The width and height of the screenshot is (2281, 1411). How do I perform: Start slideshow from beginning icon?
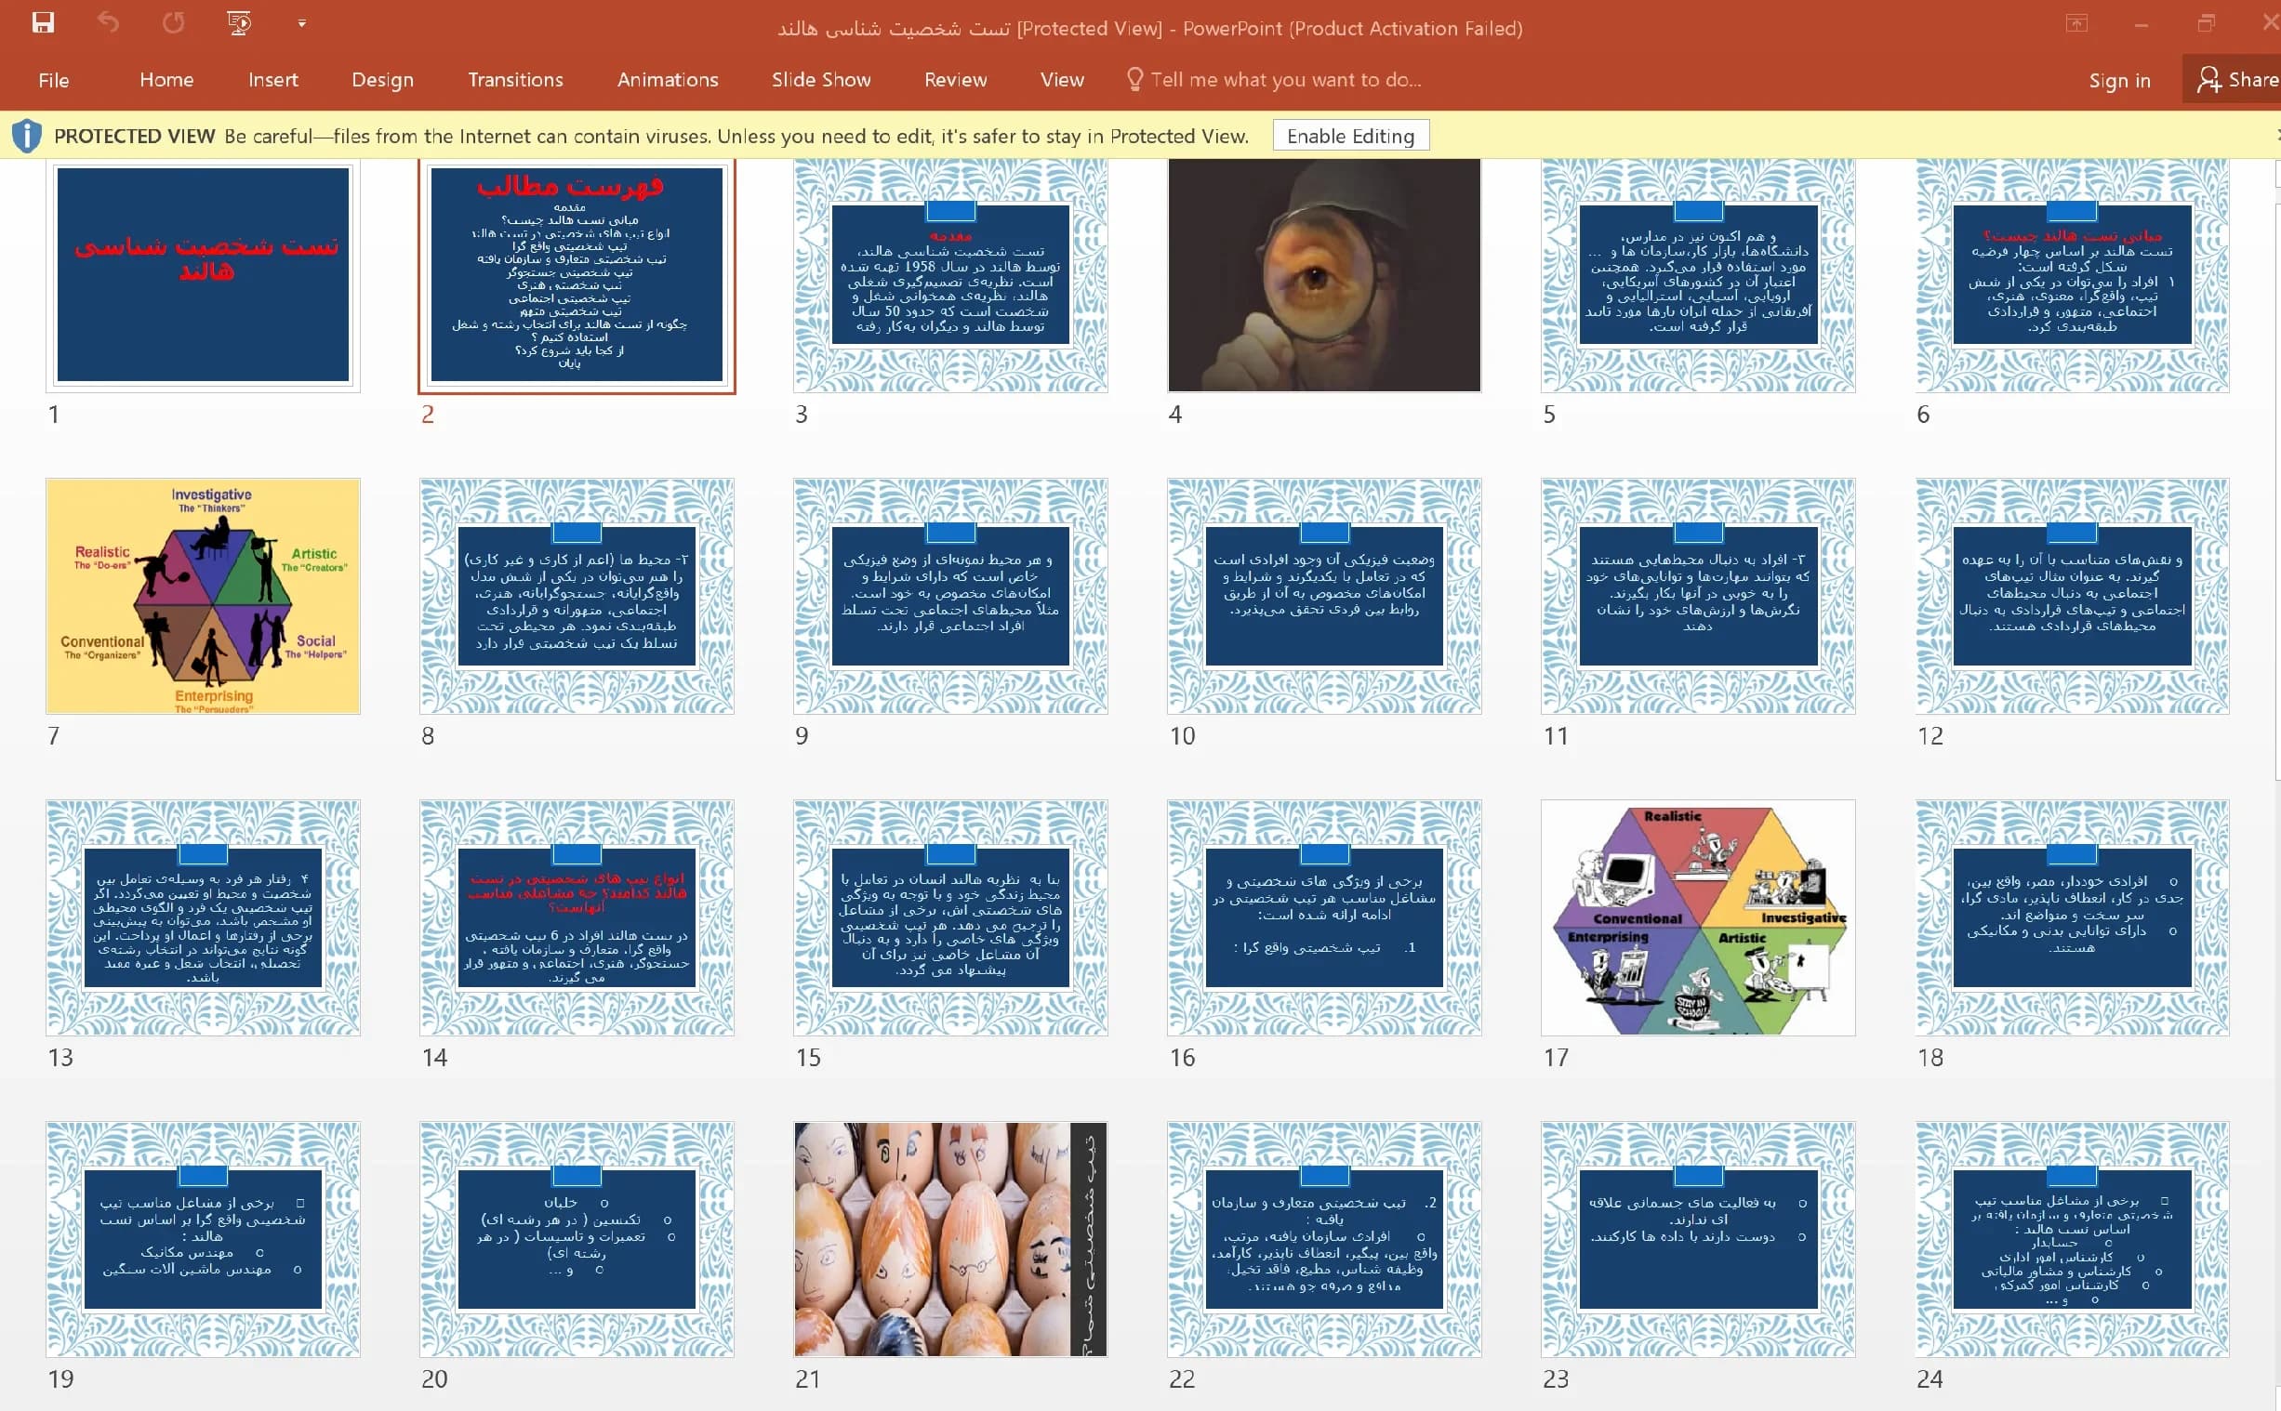239,22
